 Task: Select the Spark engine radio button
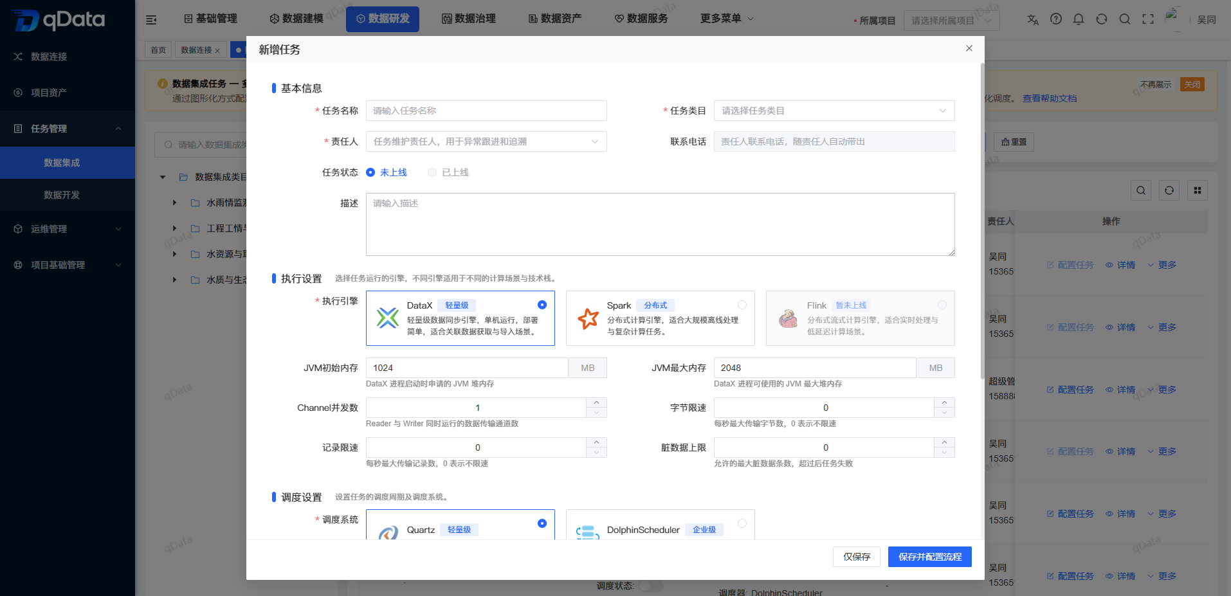click(x=742, y=305)
